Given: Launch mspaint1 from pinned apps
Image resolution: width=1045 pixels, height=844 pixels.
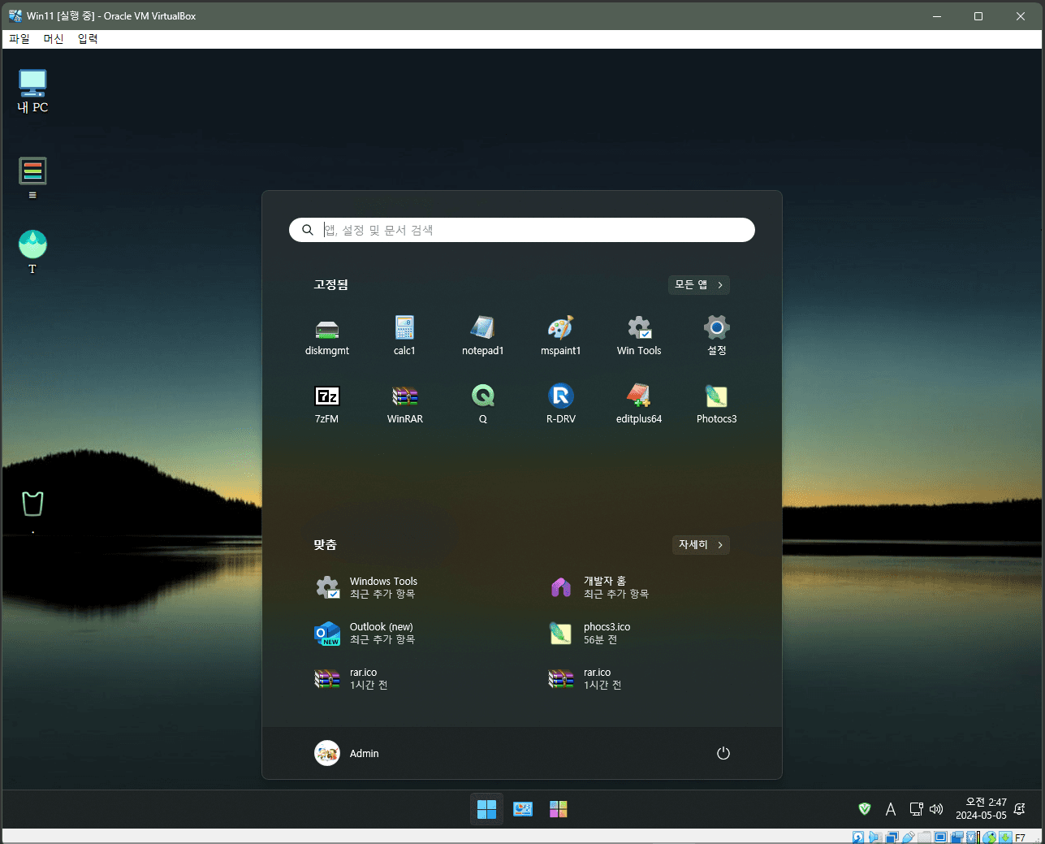Looking at the screenshot, I should [560, 336].
